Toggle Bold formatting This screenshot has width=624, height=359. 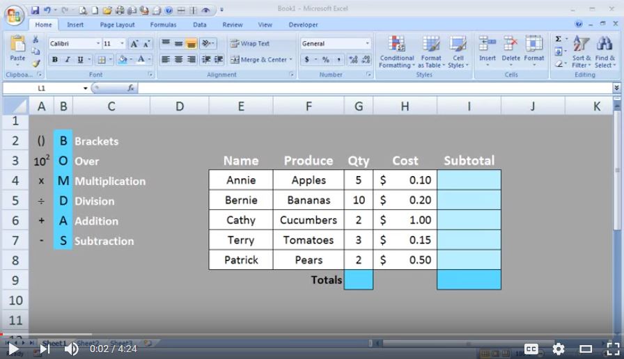(54, 60)
